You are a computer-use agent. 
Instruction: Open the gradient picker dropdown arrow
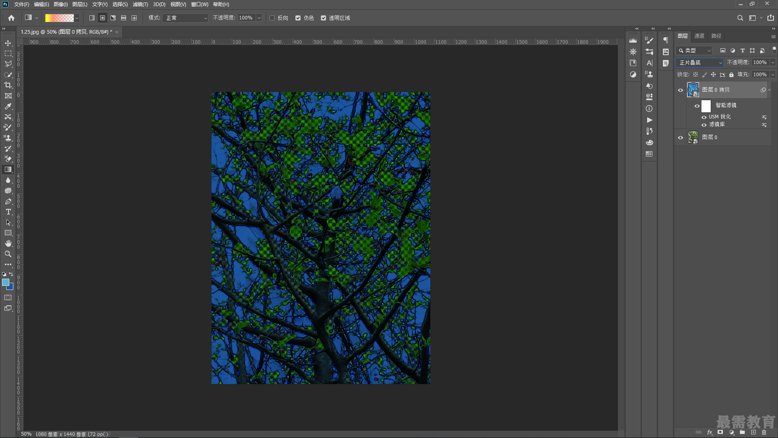pyautogui.click(x=77, y=18)
